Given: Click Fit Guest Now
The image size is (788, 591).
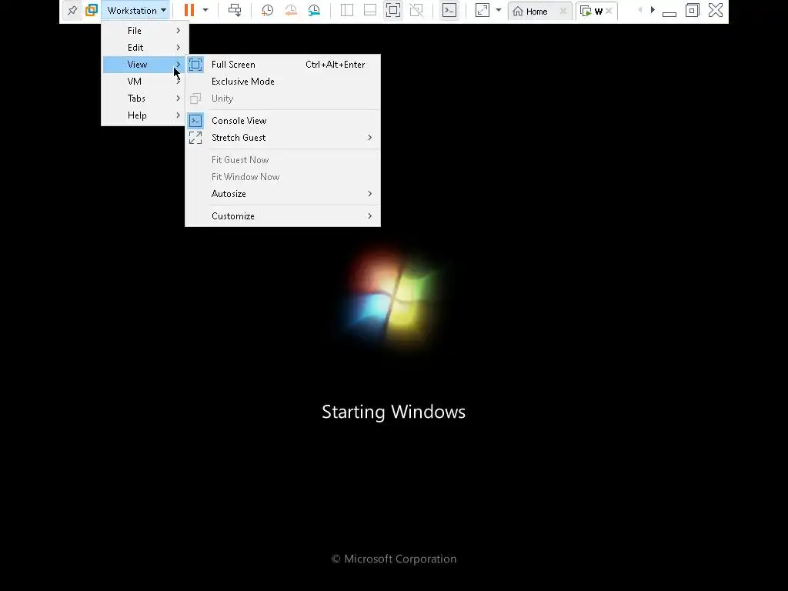Looking at the screenshot, I should pyautogui.click(x=283, y=160).
